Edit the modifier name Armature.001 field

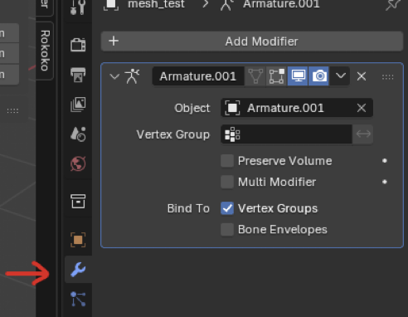198,76
